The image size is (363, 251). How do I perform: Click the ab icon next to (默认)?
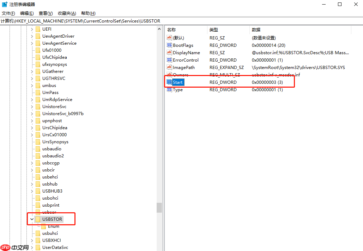point(169,38)
